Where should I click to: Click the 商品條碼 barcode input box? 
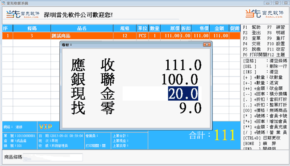(x=53, y=158)
